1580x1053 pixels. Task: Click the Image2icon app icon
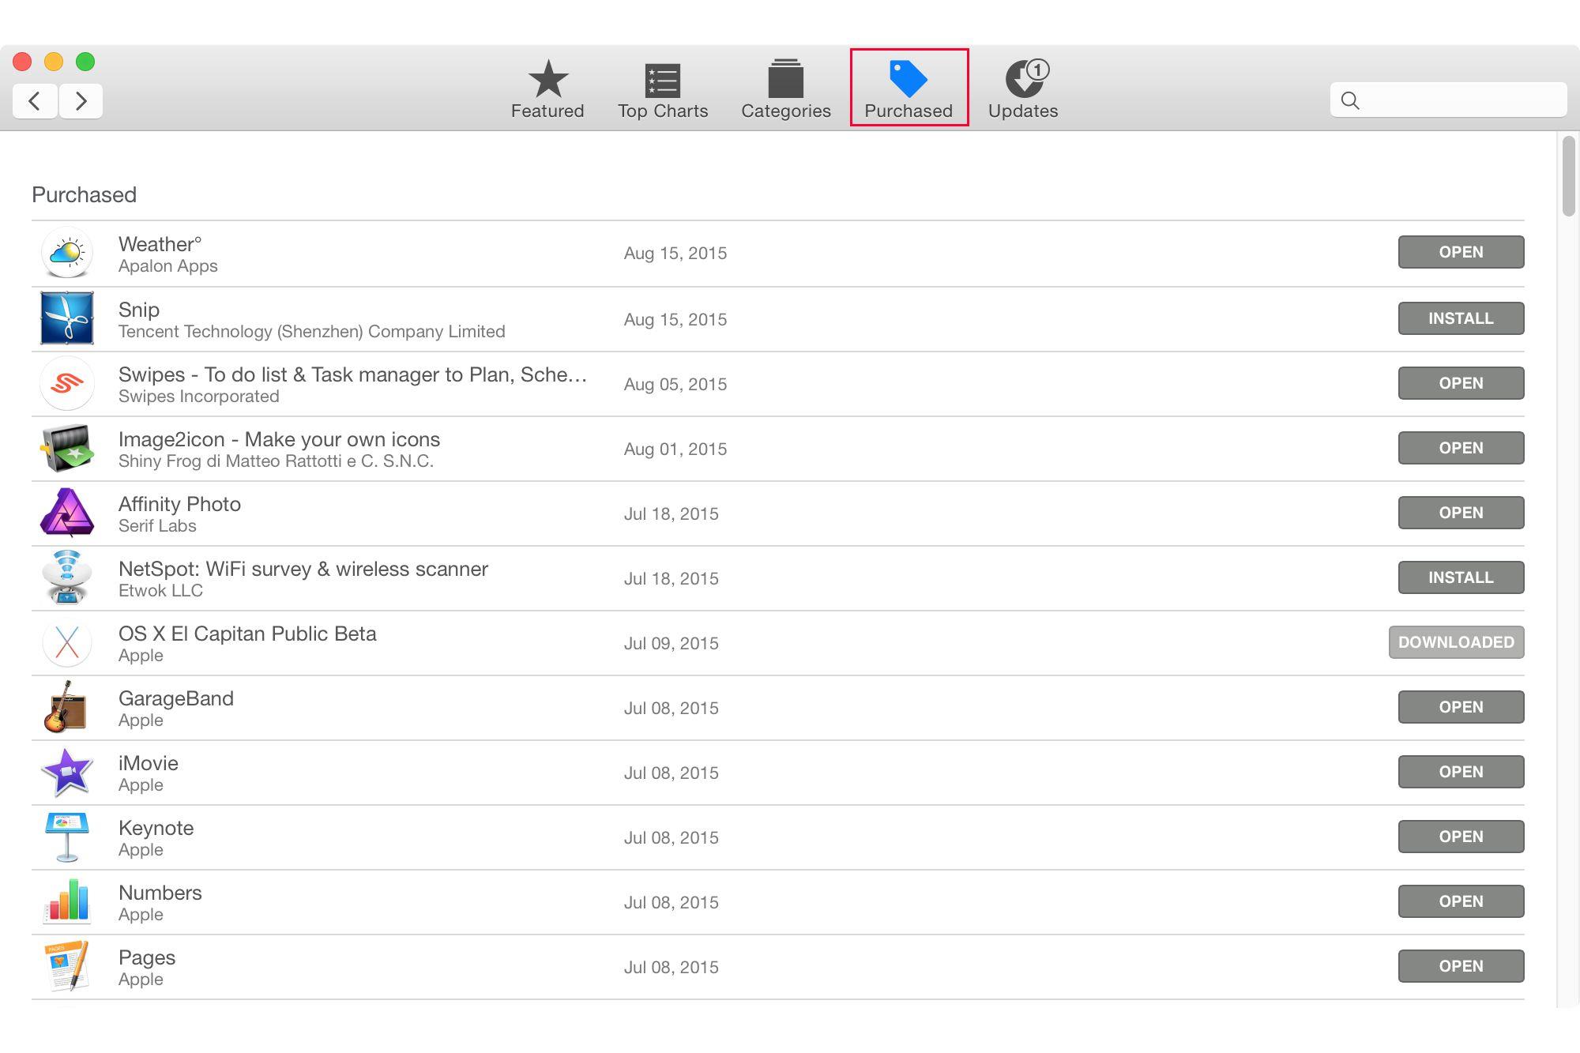tap(67, 448)
